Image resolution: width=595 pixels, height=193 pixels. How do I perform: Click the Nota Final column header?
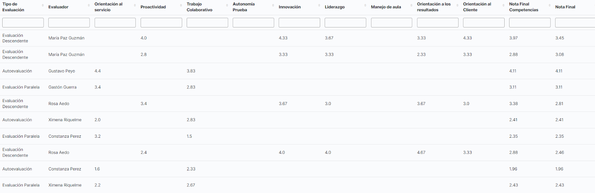pyautogui.click(x=565, y=7)
